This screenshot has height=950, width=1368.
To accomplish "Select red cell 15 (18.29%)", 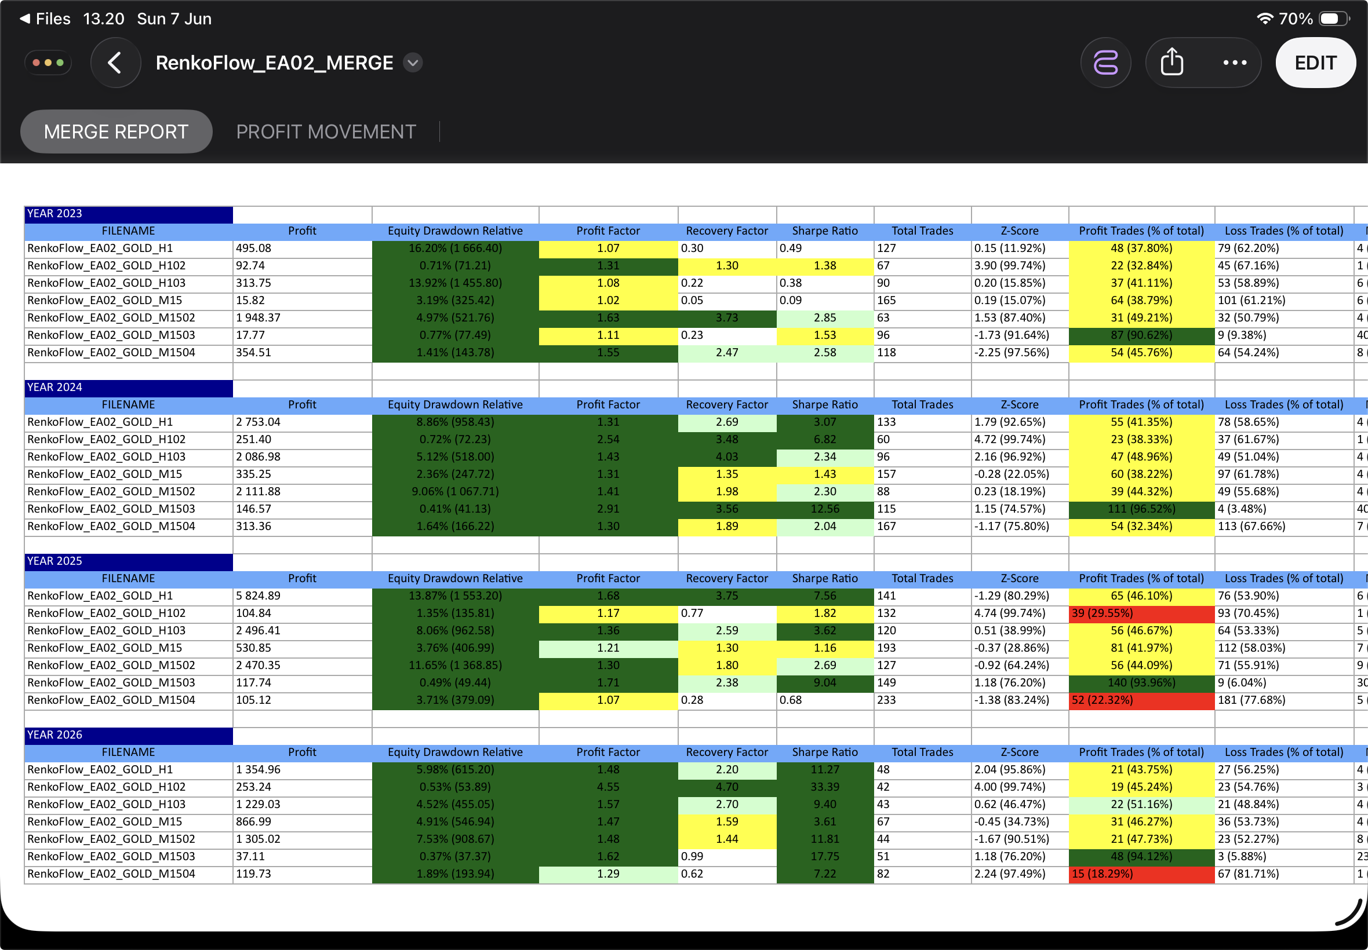I will [x=1141, y=874].
